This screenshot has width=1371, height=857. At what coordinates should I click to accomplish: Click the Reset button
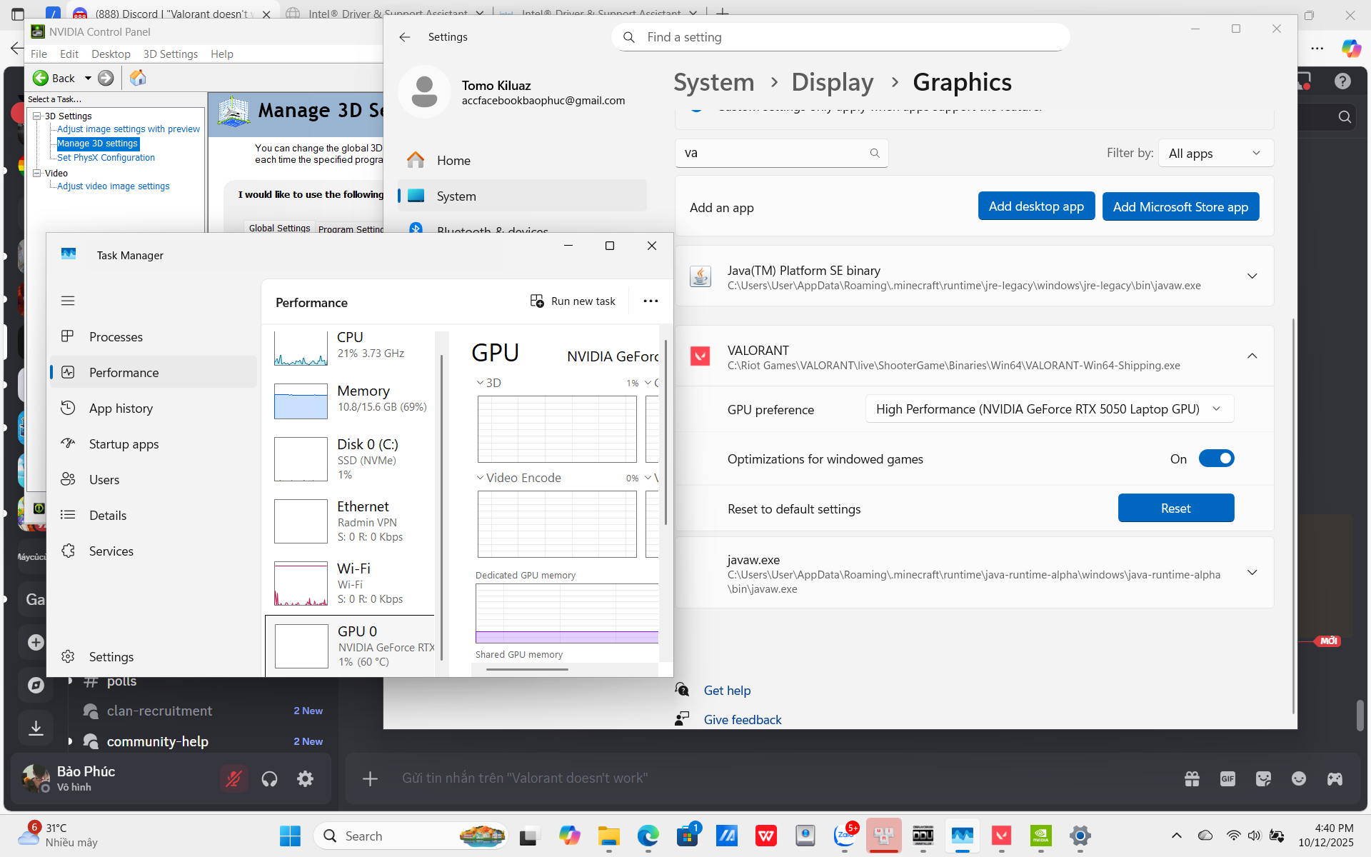1175,508
